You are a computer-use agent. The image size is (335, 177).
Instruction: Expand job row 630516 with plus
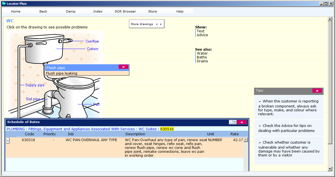[x=8, y=141]
